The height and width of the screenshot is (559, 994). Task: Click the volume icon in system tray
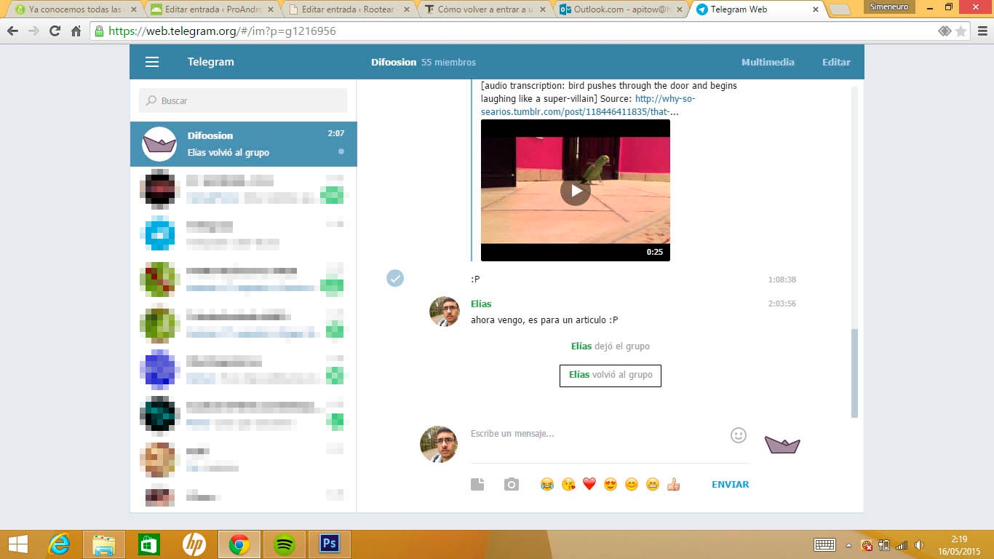tap(920, 544)
